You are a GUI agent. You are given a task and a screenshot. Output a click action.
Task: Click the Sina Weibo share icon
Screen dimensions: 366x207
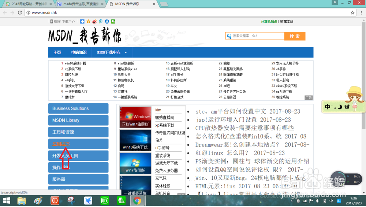[x=94, y=22]
